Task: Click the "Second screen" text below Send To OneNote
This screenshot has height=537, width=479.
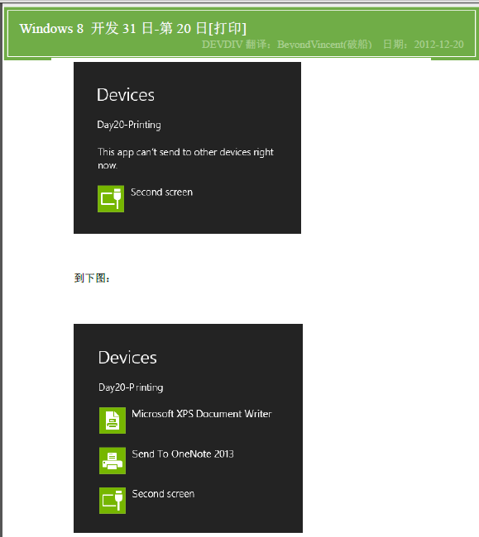Action: coord(163,494)
